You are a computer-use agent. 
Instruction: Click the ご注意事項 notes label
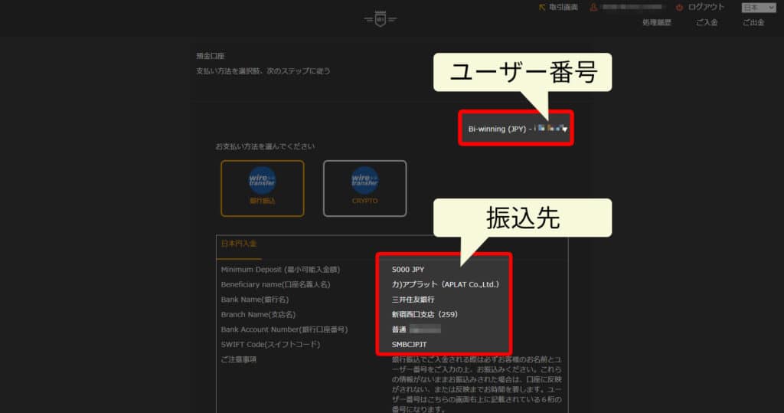[239, 359]
